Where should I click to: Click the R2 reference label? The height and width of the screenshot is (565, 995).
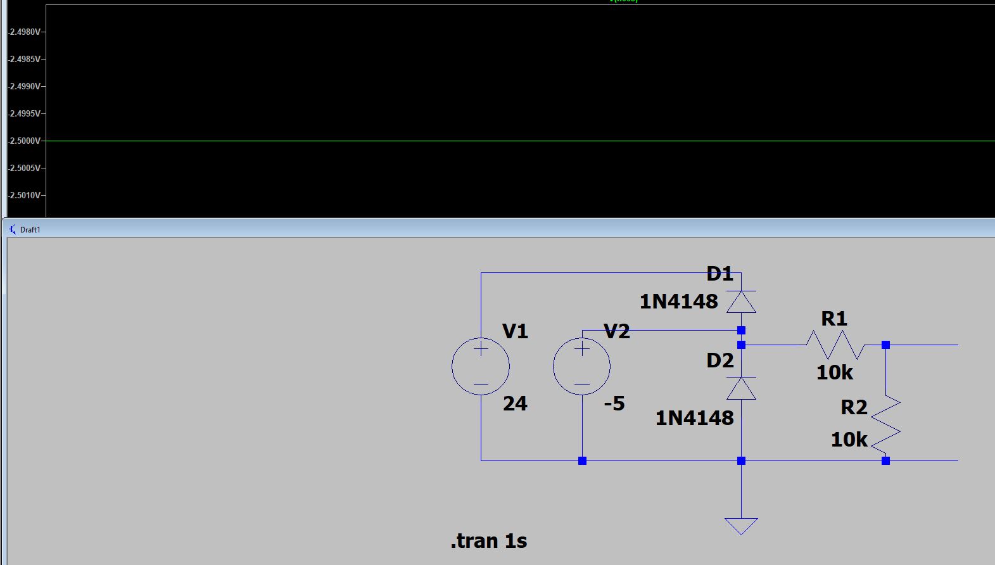(854, 407)
